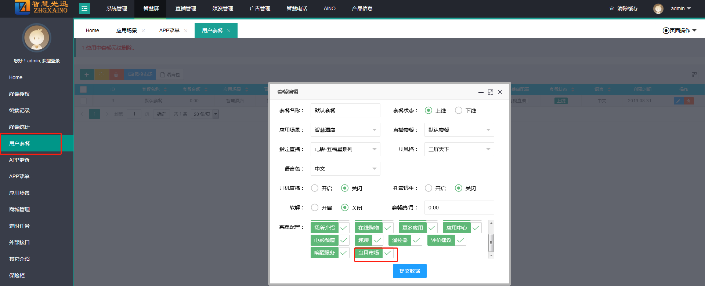Expand the UI风格 dropdown
This screenshot has height=286, width=705.
click(459, 149)
